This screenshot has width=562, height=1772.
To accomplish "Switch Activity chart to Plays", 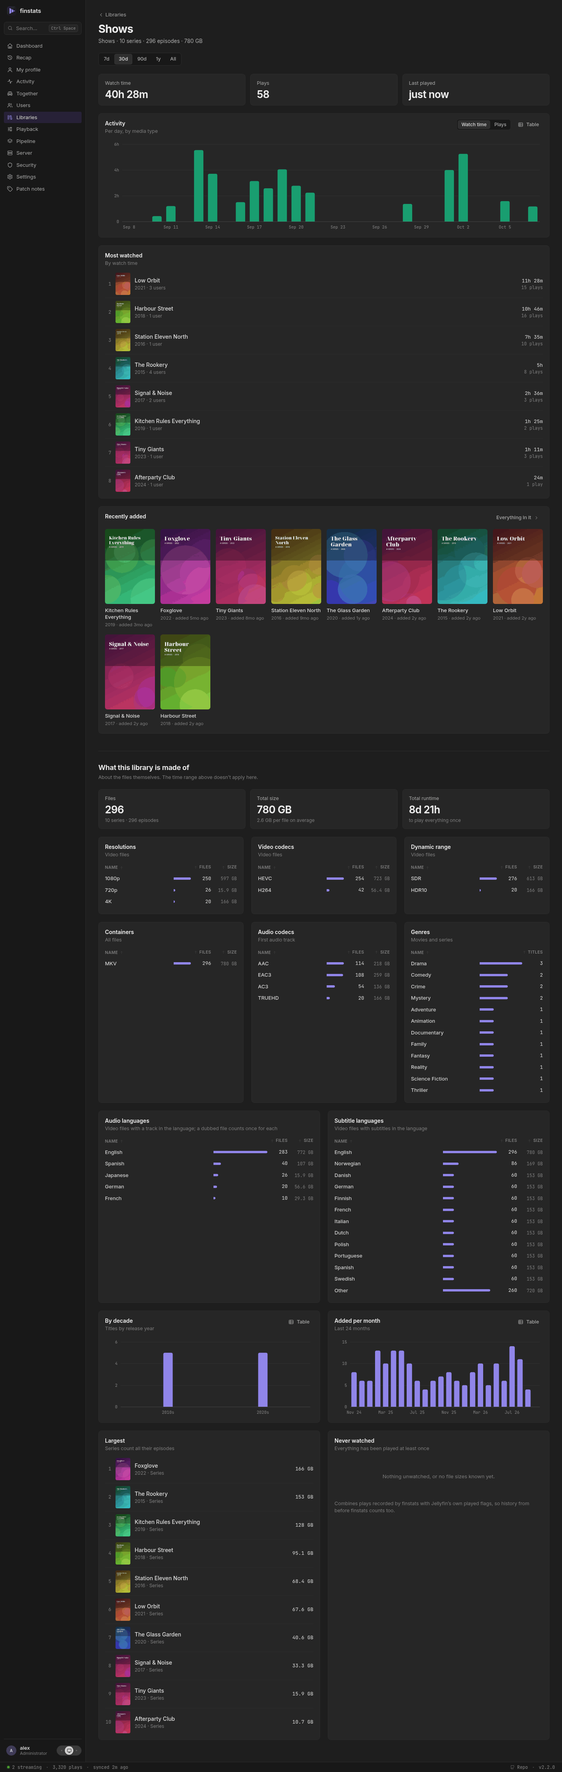I will click(500, 125).
